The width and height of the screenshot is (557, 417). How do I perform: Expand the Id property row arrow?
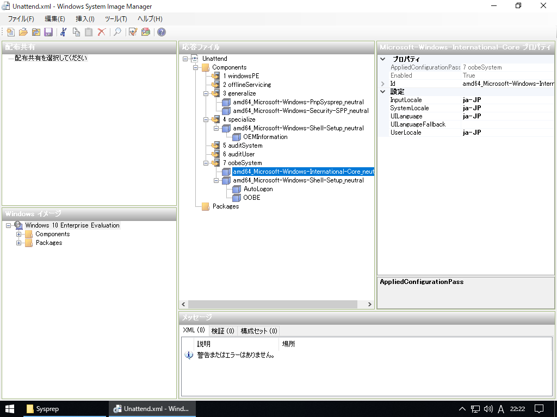pos(383,84)
